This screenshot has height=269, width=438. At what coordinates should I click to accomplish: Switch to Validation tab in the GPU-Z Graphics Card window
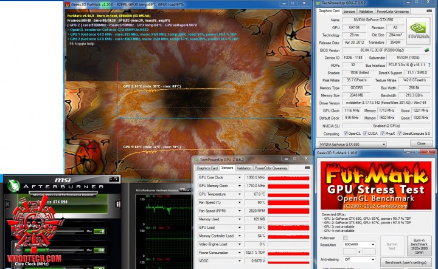point(366,12)
